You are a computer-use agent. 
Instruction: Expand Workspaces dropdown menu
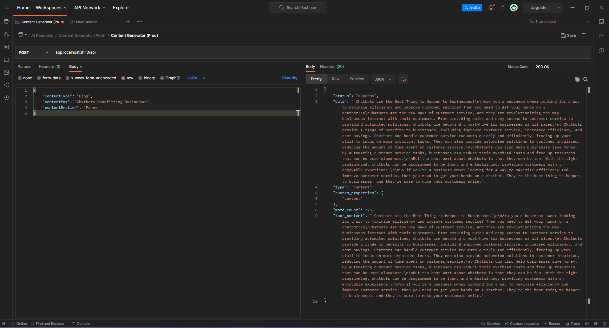tap(51, 8)
